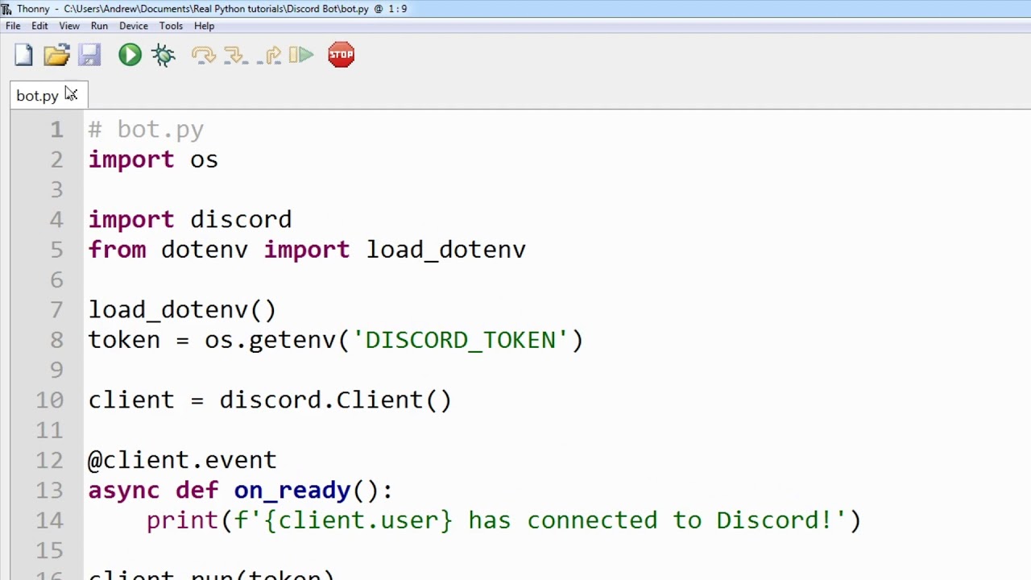The height and width of the screenshot is (580, 1031).
Task: Click the Step into icon
Action: point(235,55)
